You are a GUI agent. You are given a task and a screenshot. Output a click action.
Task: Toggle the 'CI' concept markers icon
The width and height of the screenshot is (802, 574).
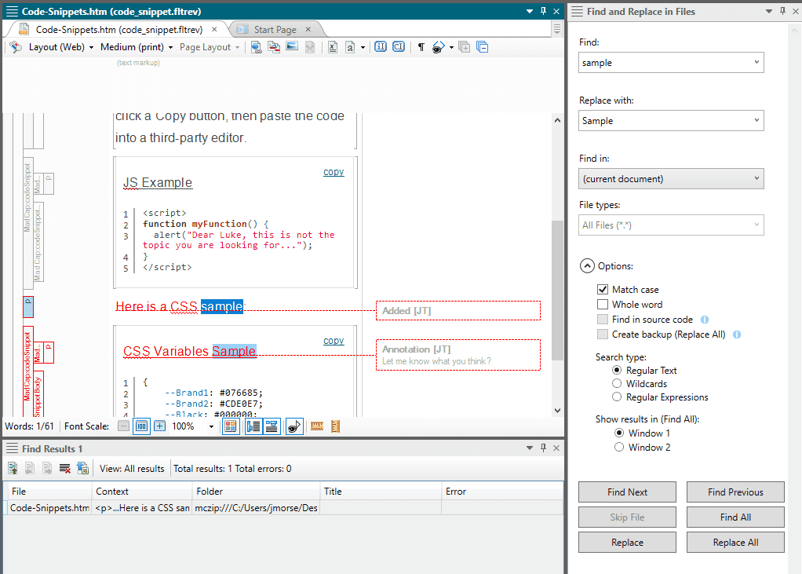[399, 47]
